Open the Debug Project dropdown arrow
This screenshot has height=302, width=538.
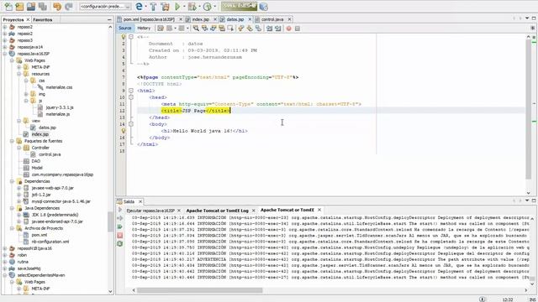[199, 7]
